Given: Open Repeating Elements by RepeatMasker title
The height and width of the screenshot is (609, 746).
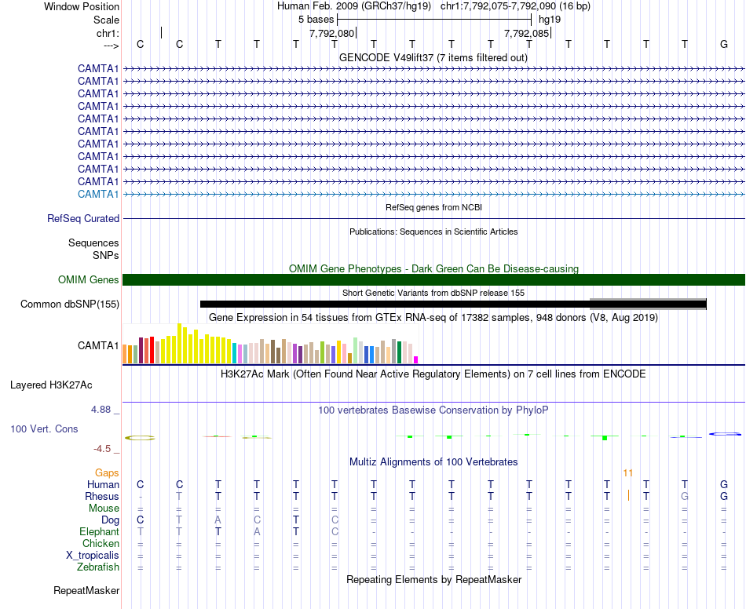Looking at the screenshot, I should (x=433, y=579).
